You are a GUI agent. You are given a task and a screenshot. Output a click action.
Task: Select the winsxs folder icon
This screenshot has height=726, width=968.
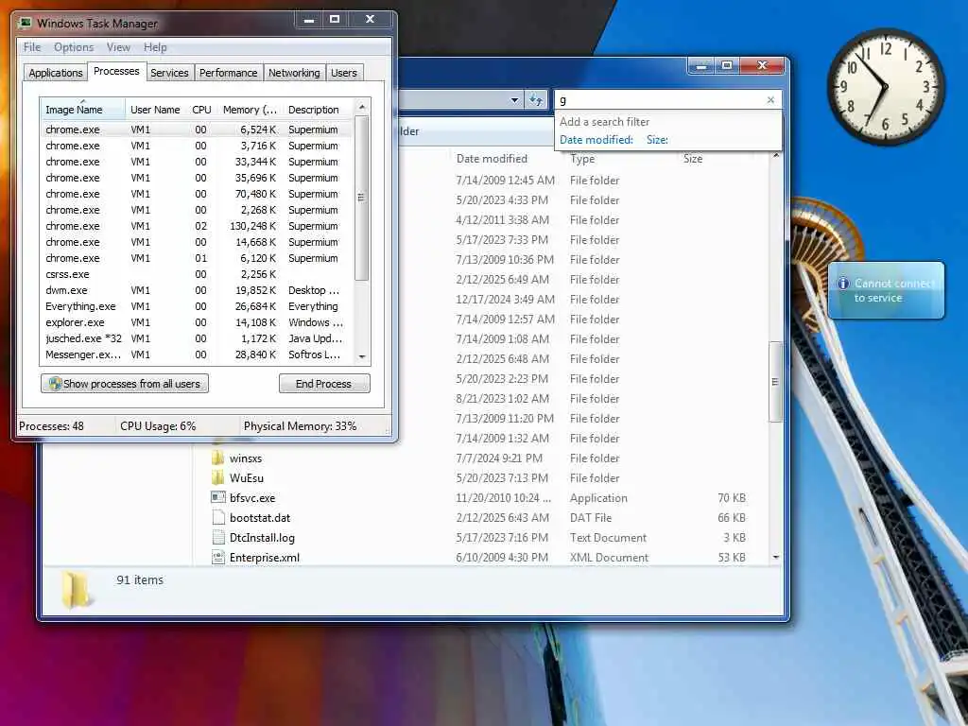point(217,458)
